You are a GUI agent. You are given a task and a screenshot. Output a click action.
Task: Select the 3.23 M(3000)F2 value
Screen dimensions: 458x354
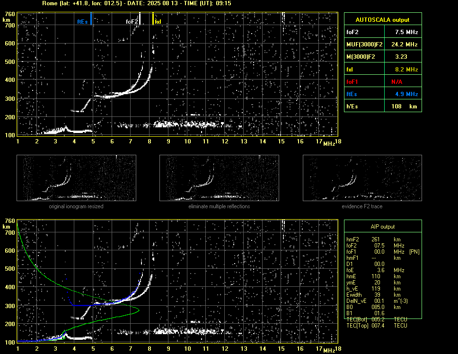401,57
